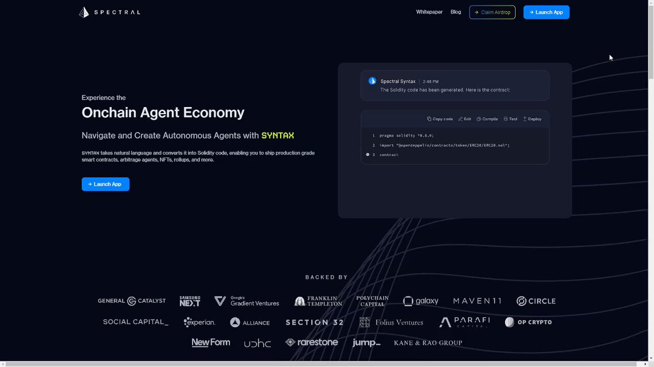Click the Onchain Agent Economy heading
This screenshot has width=654, height=367.
(x=163, y=113)
